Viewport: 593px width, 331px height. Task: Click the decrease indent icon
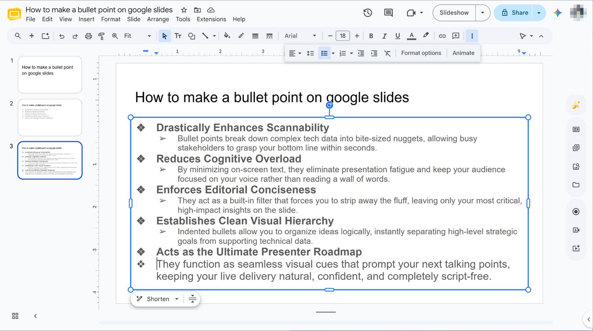(361, 53)
